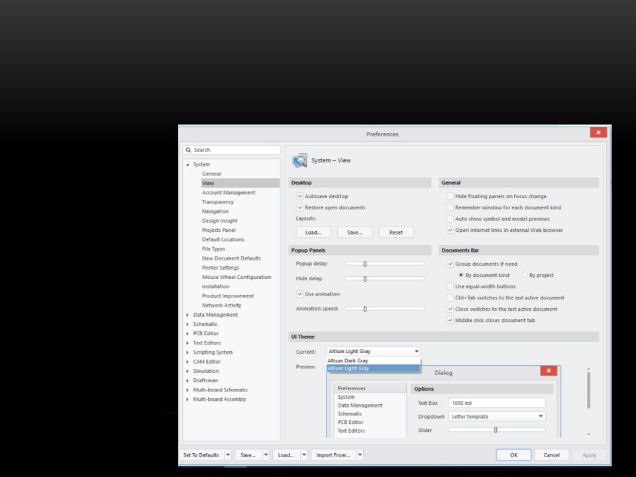This screenshot has width=636, height=477.
Task: Open the Transparency settings page
Action: pyautogui.click(x=218, y=202)
